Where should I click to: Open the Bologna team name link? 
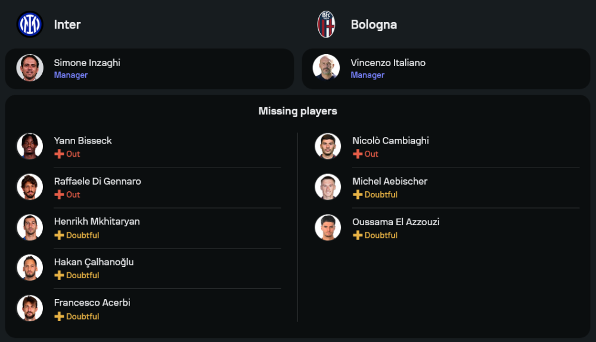click(x=374, y=24)
